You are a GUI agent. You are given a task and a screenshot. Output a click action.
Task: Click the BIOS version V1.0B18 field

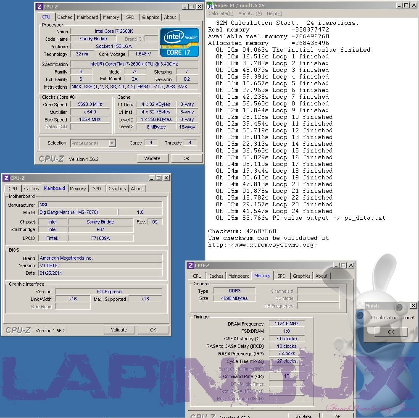pos(100,266)
